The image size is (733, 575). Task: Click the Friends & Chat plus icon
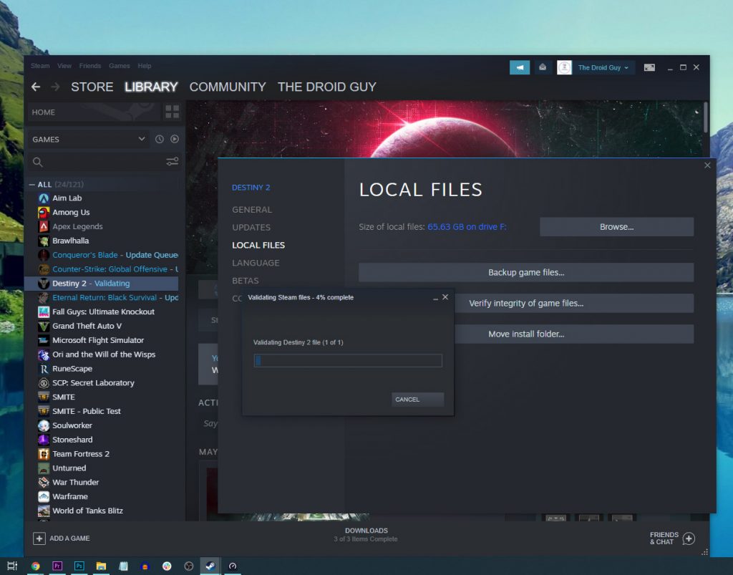[689, 538]
